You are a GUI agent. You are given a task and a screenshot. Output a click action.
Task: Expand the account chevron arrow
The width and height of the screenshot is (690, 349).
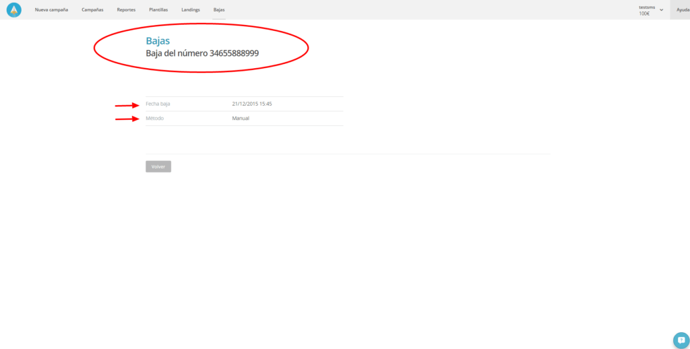(662, 10)
